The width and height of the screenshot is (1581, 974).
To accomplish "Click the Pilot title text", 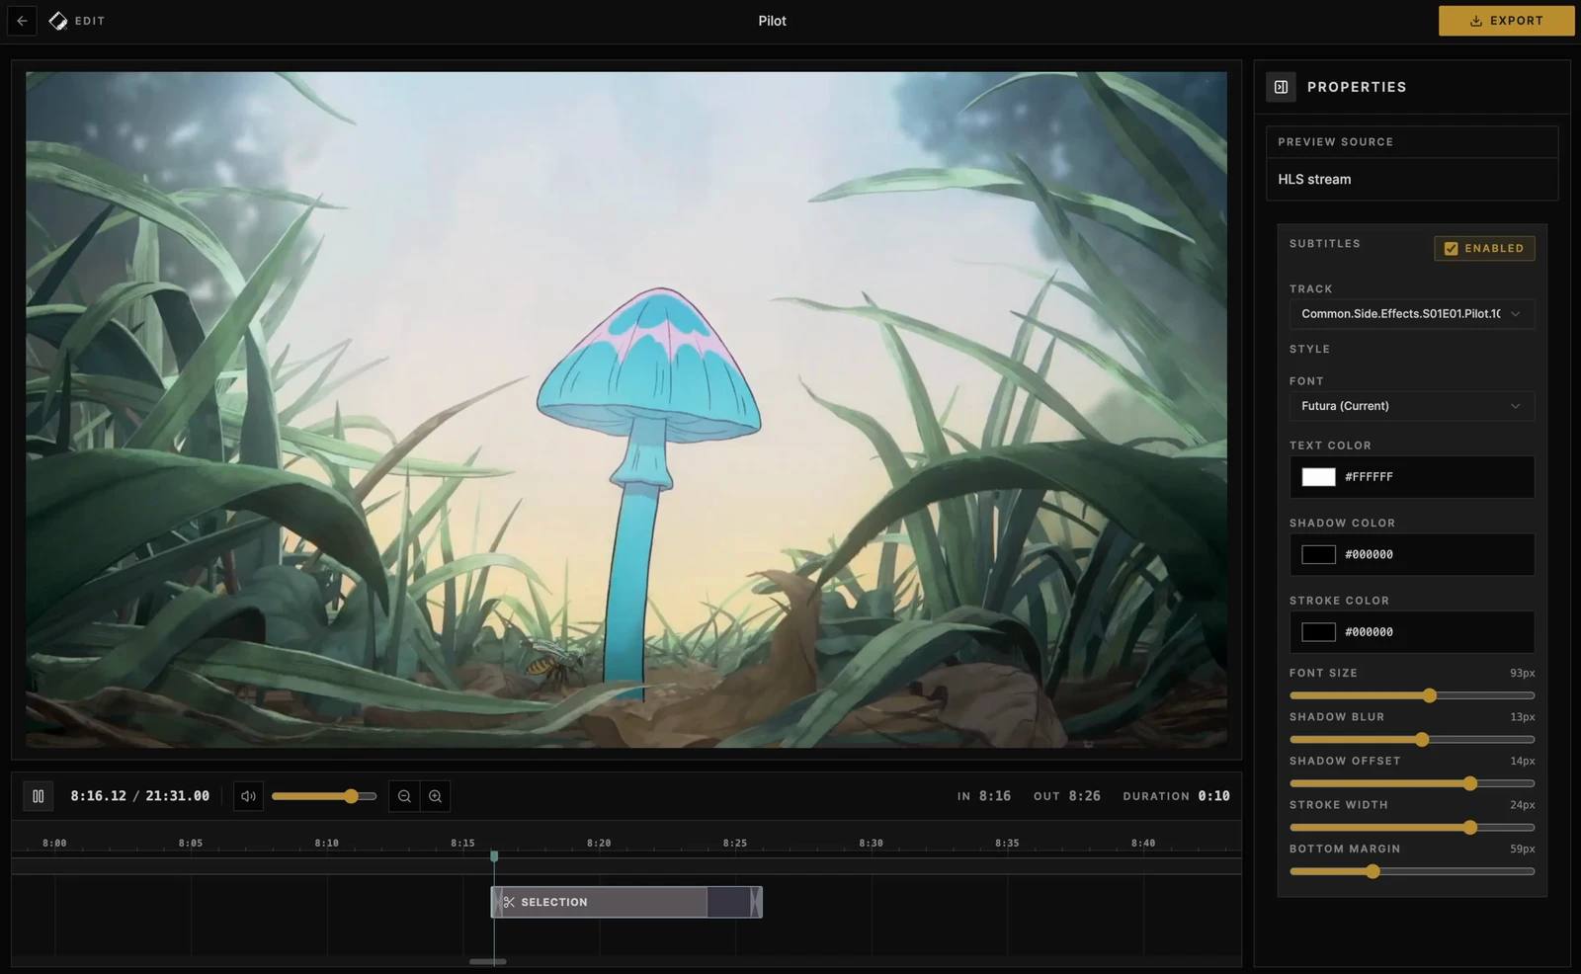I will click(x=772, y=21).
